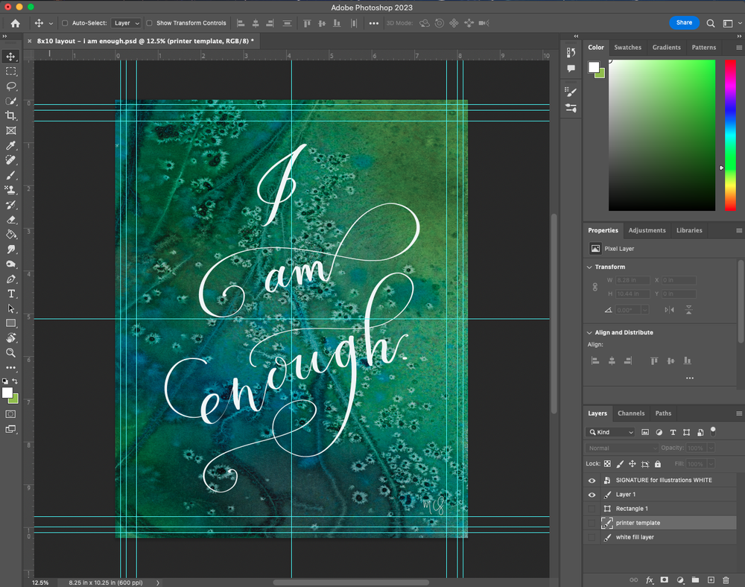This screenshot has height=587, width=745.
Task: Select the Pen tool
Action: point(10,279)
